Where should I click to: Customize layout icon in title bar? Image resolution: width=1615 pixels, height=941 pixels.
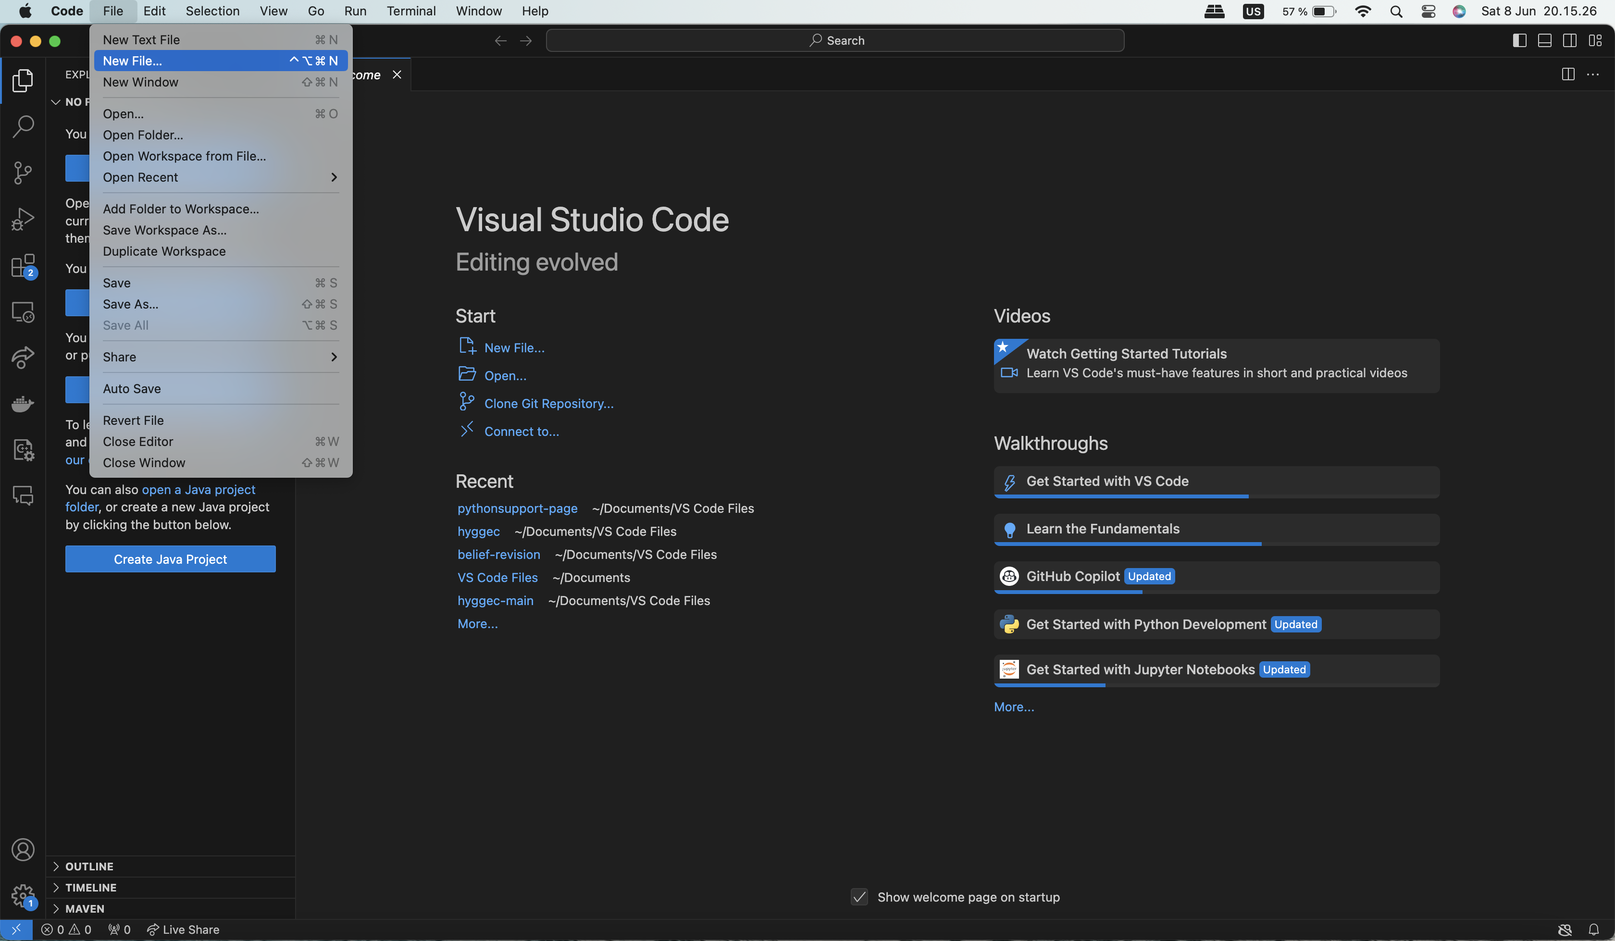[x=1595, y=40]
